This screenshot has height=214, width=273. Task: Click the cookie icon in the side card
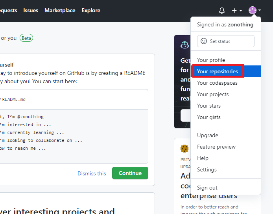click(x=184, y=149)
